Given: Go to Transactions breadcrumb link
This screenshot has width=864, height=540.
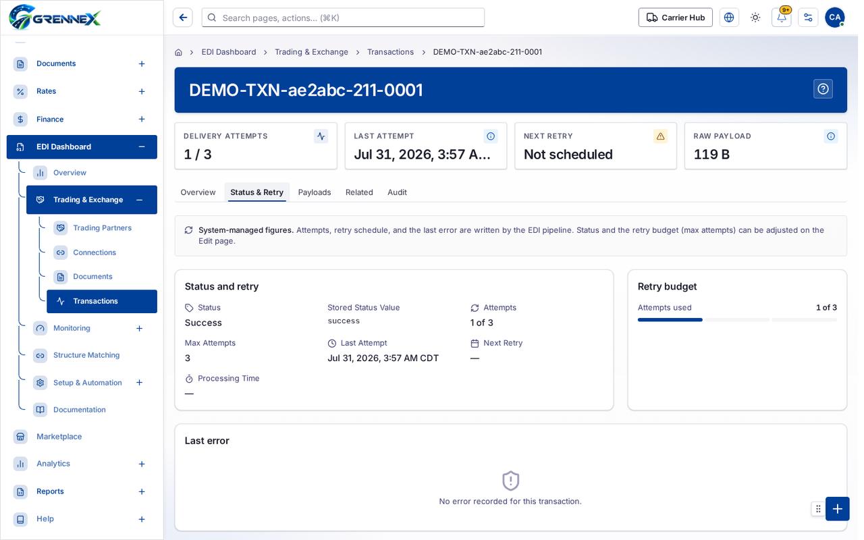Looking at the screenshot, I should coord(390,52).
